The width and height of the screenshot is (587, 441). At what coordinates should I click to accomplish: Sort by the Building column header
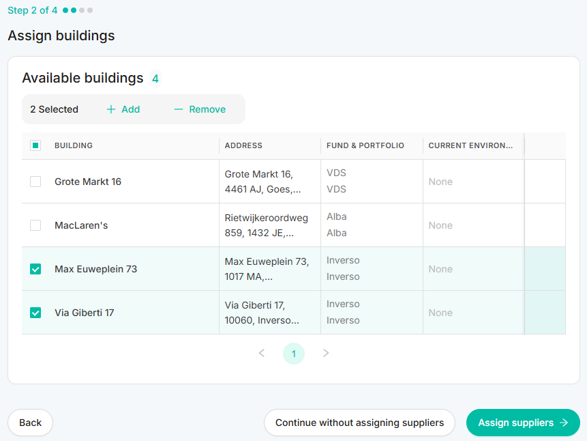tap(74, 145)
